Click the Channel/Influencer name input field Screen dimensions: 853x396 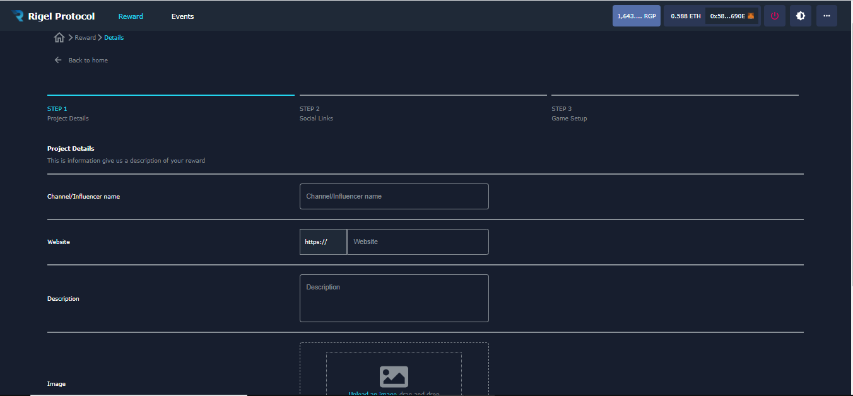point(394,196)
